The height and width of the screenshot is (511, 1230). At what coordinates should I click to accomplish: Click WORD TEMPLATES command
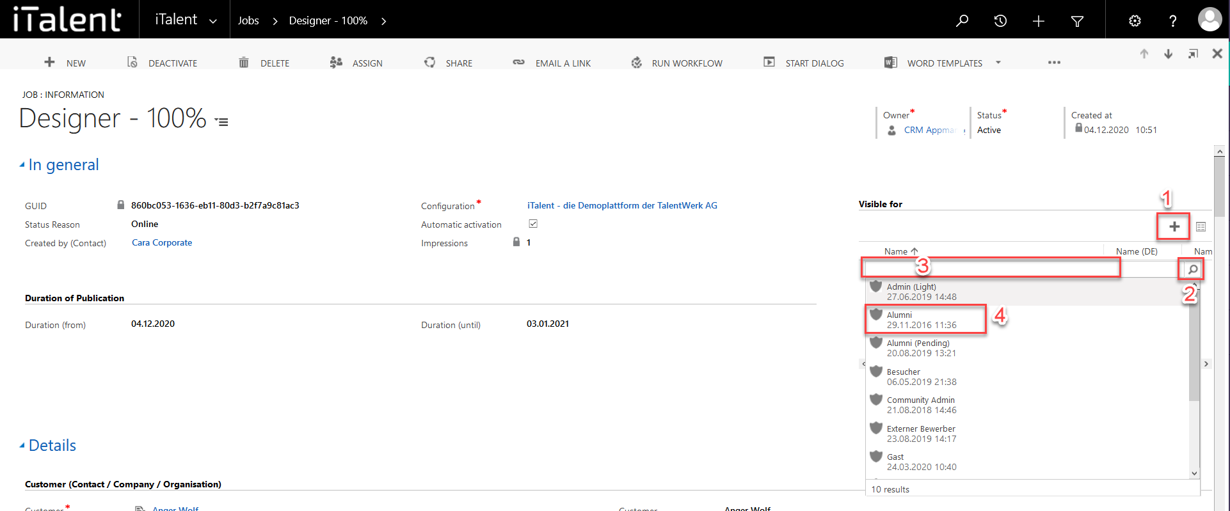pos(934,63)
